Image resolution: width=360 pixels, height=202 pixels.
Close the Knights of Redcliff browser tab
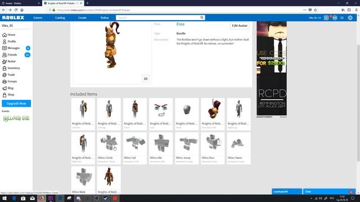pyautogui.click(x=81, y=3)
